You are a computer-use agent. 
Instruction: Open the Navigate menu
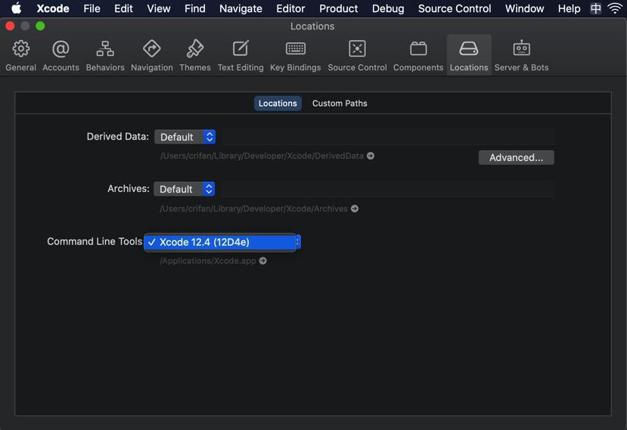241,8
